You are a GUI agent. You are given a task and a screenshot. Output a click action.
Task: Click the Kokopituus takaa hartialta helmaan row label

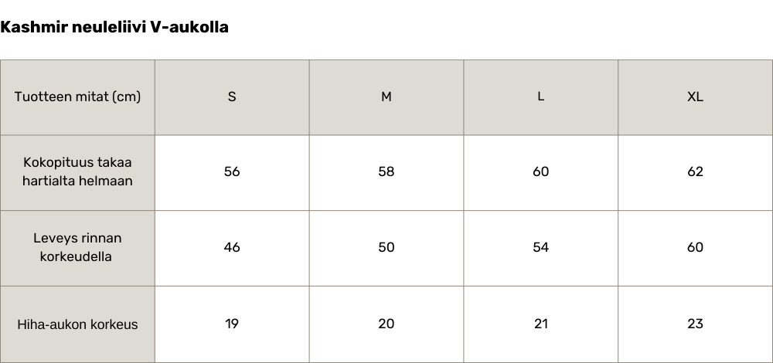77,172
